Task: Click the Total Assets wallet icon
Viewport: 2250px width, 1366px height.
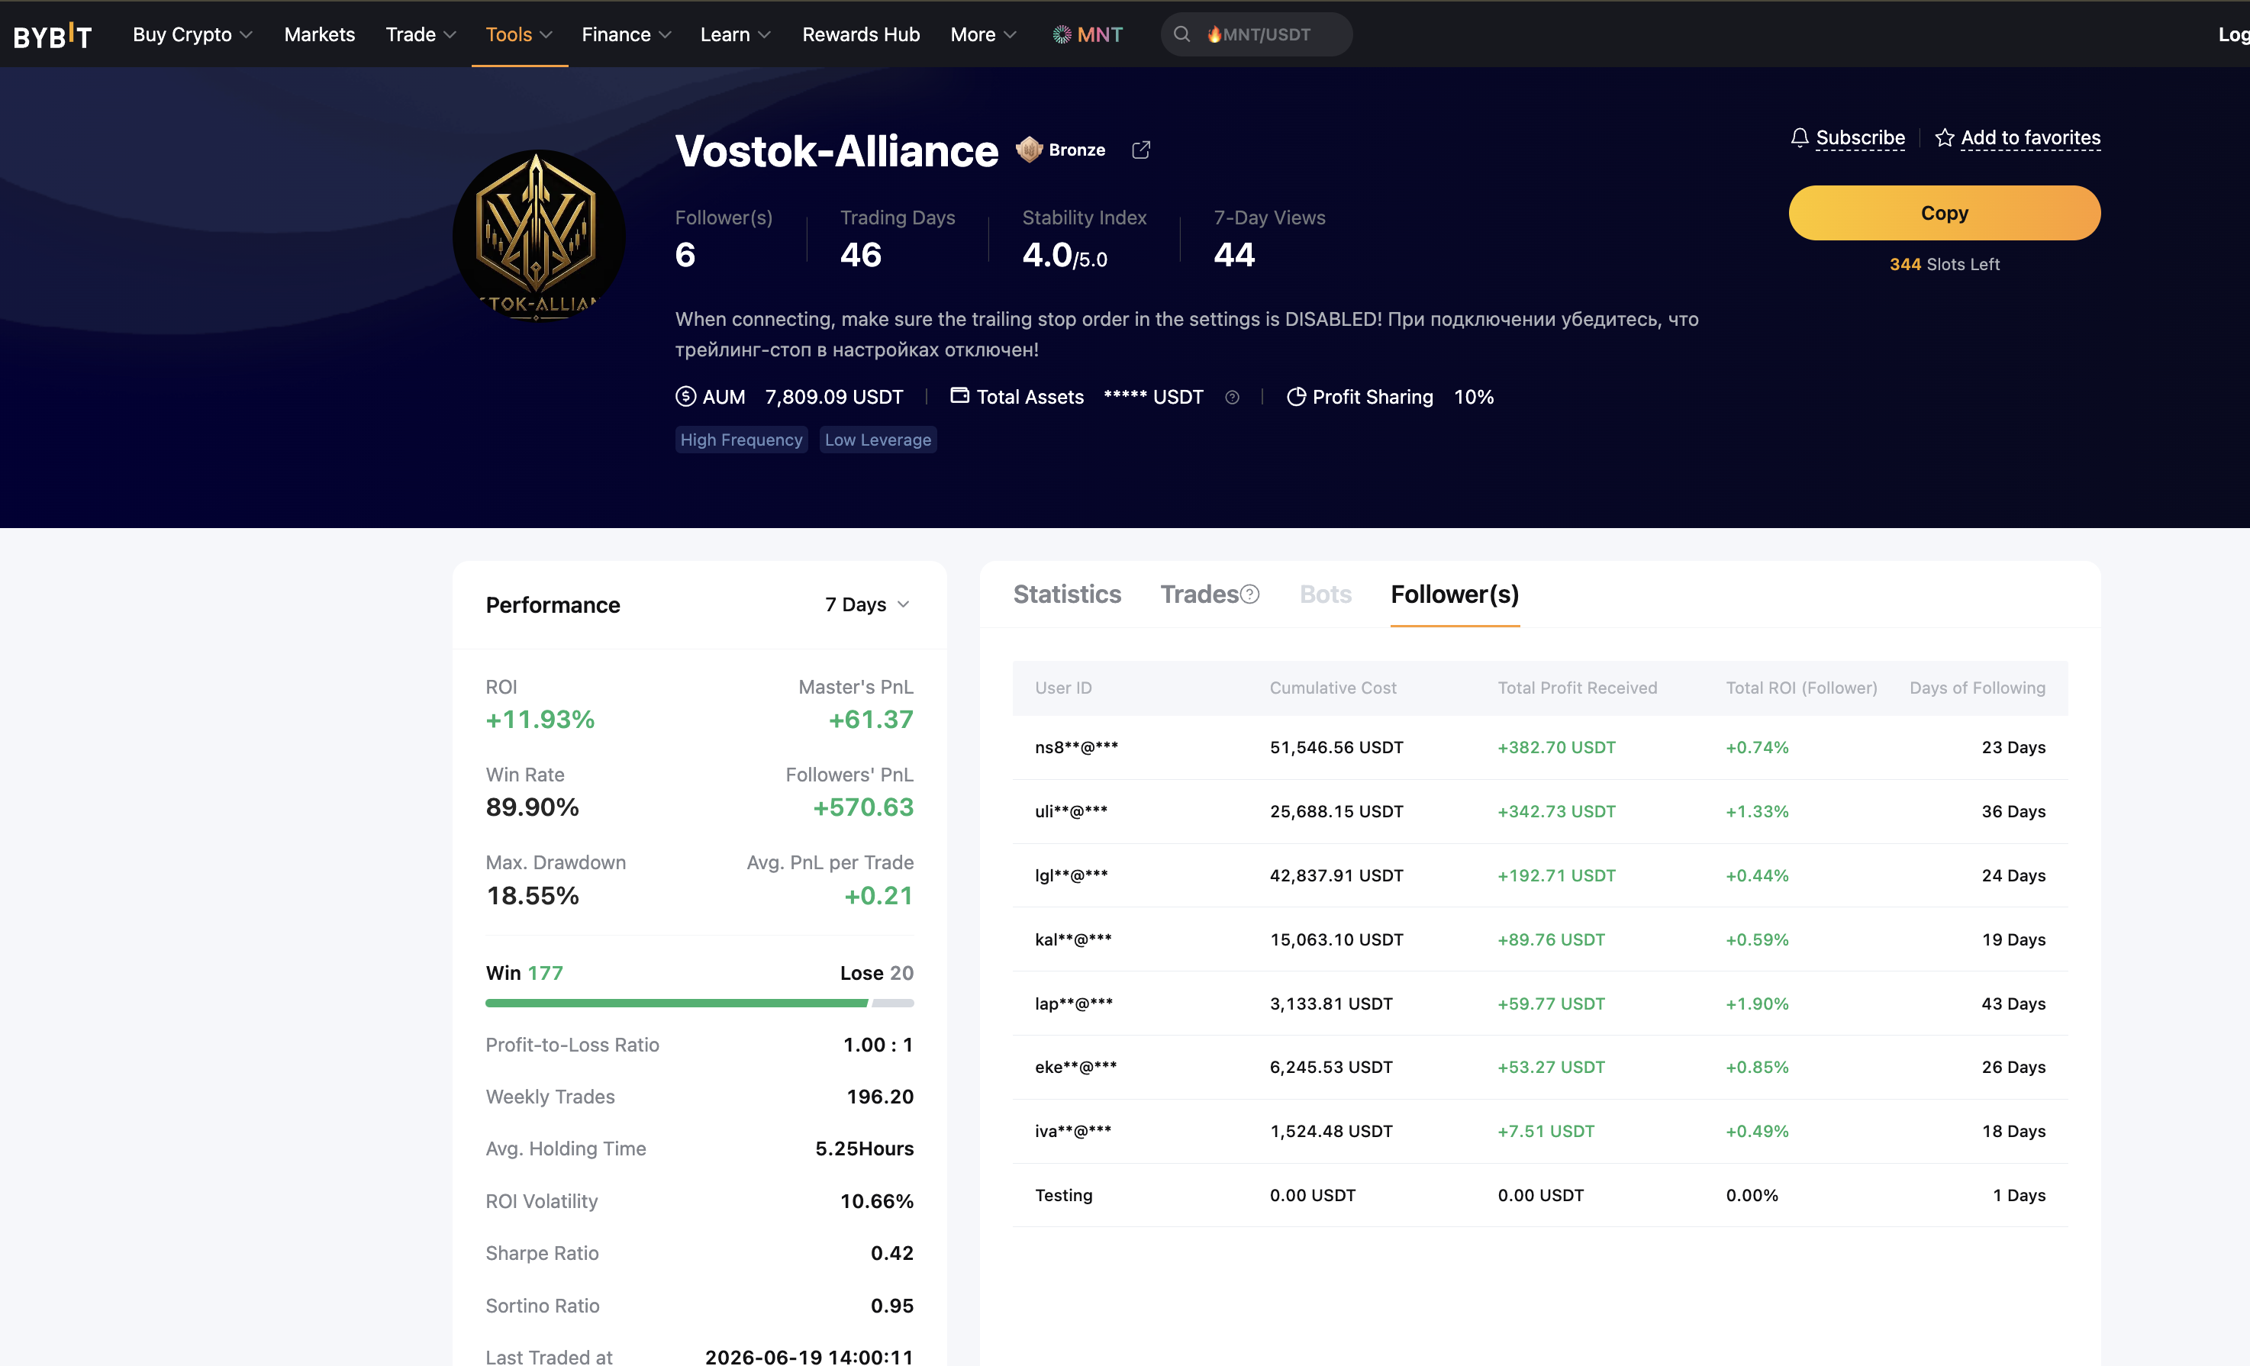Action: coord(959,395)
